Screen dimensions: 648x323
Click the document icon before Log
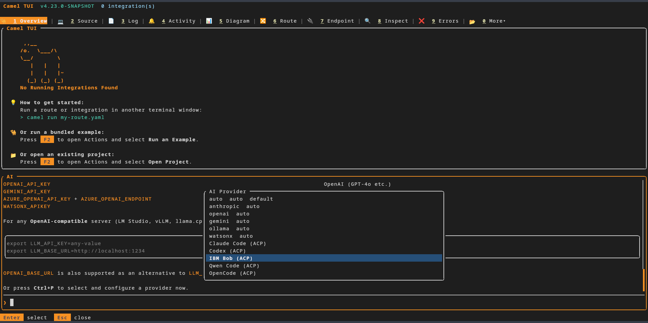pyautogui.click(x=111, y=21)
